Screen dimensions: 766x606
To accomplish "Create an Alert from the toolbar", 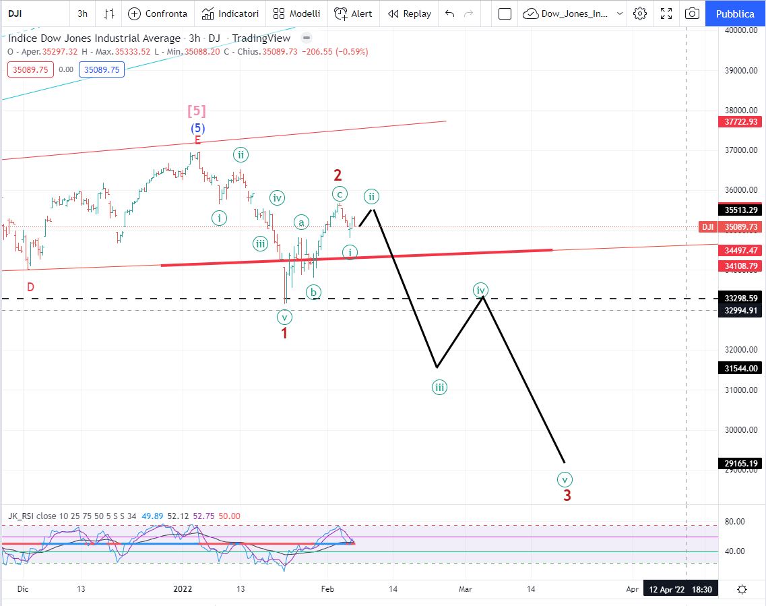I will (353, 13).
